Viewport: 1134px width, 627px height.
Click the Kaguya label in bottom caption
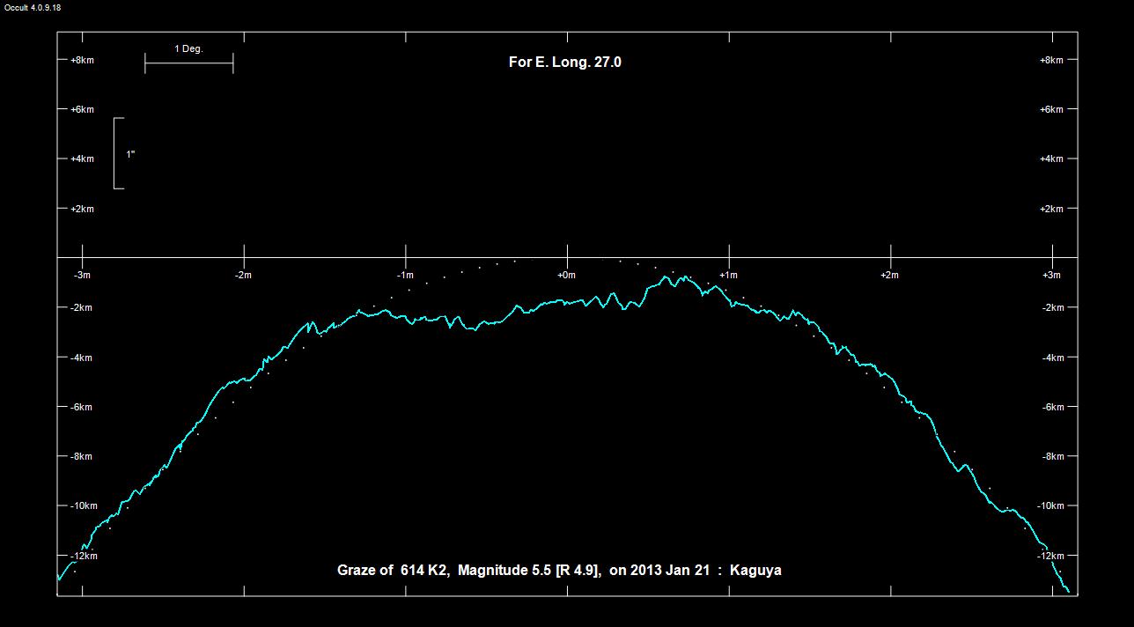(x=755, y=571)
